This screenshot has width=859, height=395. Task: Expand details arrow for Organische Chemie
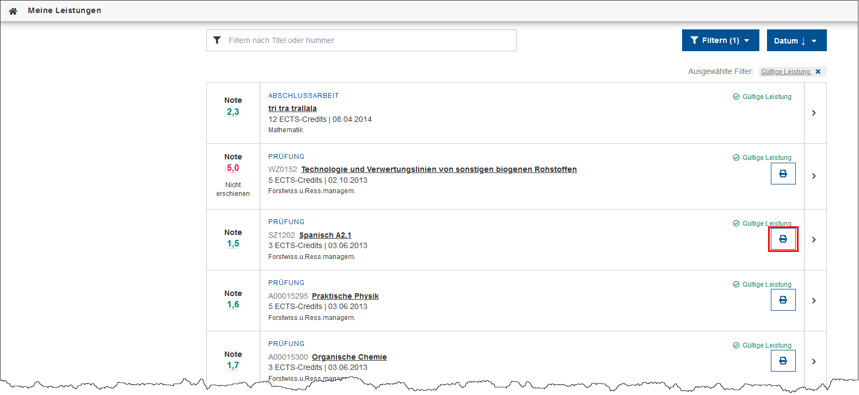click(x=814, y=361)
